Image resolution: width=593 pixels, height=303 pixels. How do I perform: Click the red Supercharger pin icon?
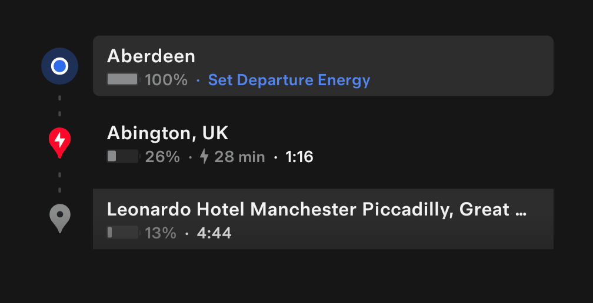click(59, 142)
